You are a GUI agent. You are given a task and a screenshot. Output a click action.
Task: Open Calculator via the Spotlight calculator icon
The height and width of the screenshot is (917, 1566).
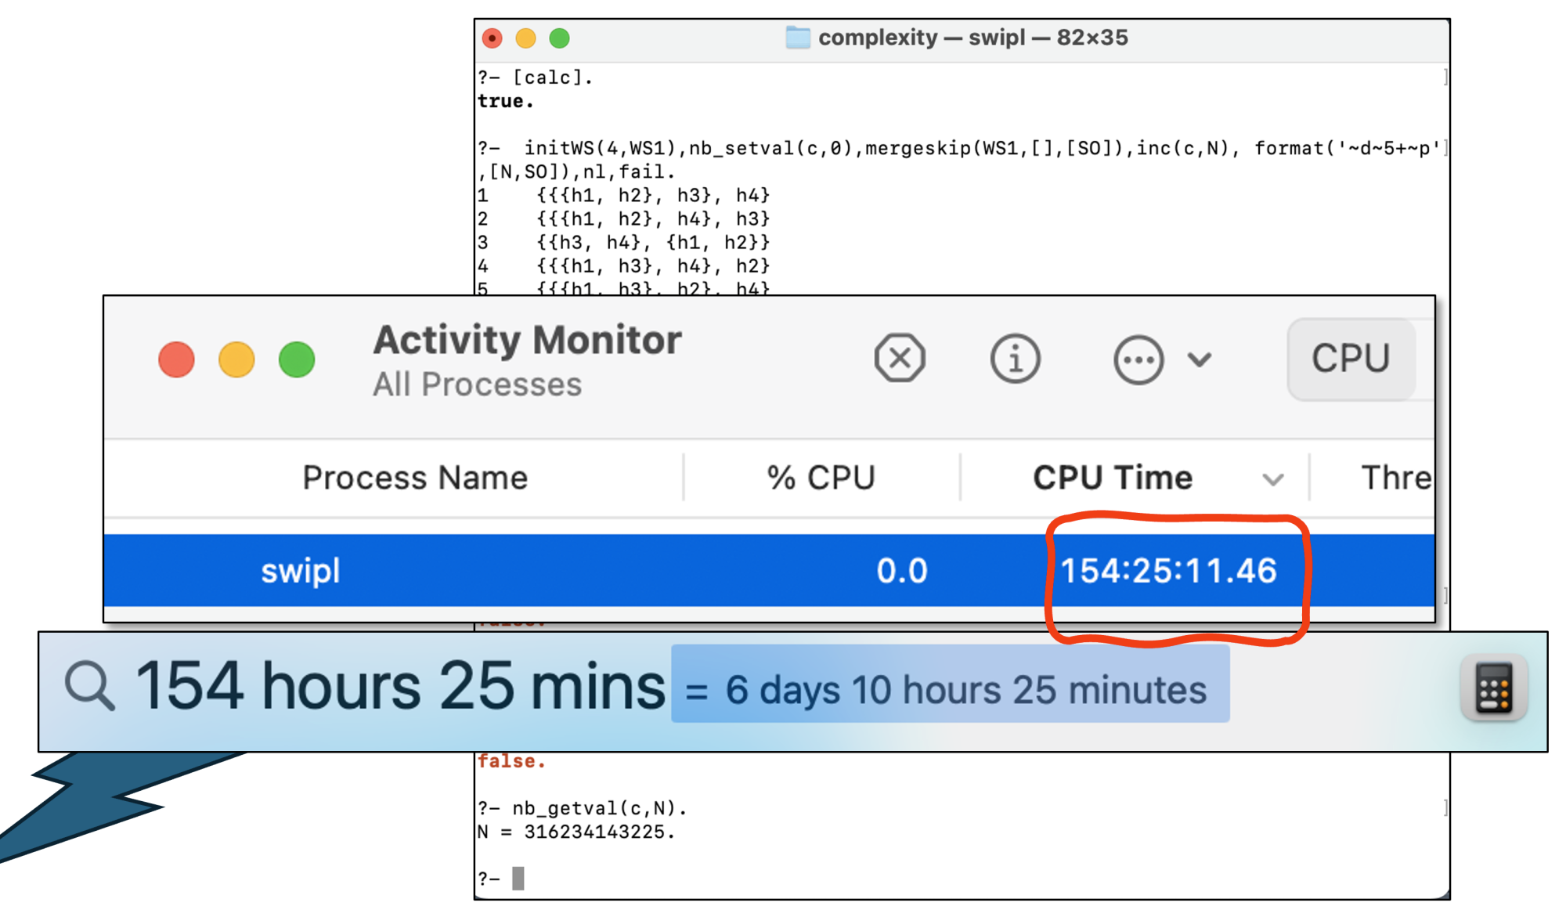tap(1494, 687)
